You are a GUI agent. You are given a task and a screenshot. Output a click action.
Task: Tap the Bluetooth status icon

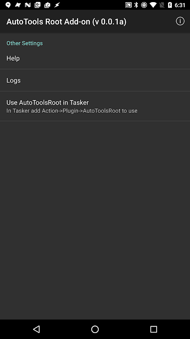(136, 5)
